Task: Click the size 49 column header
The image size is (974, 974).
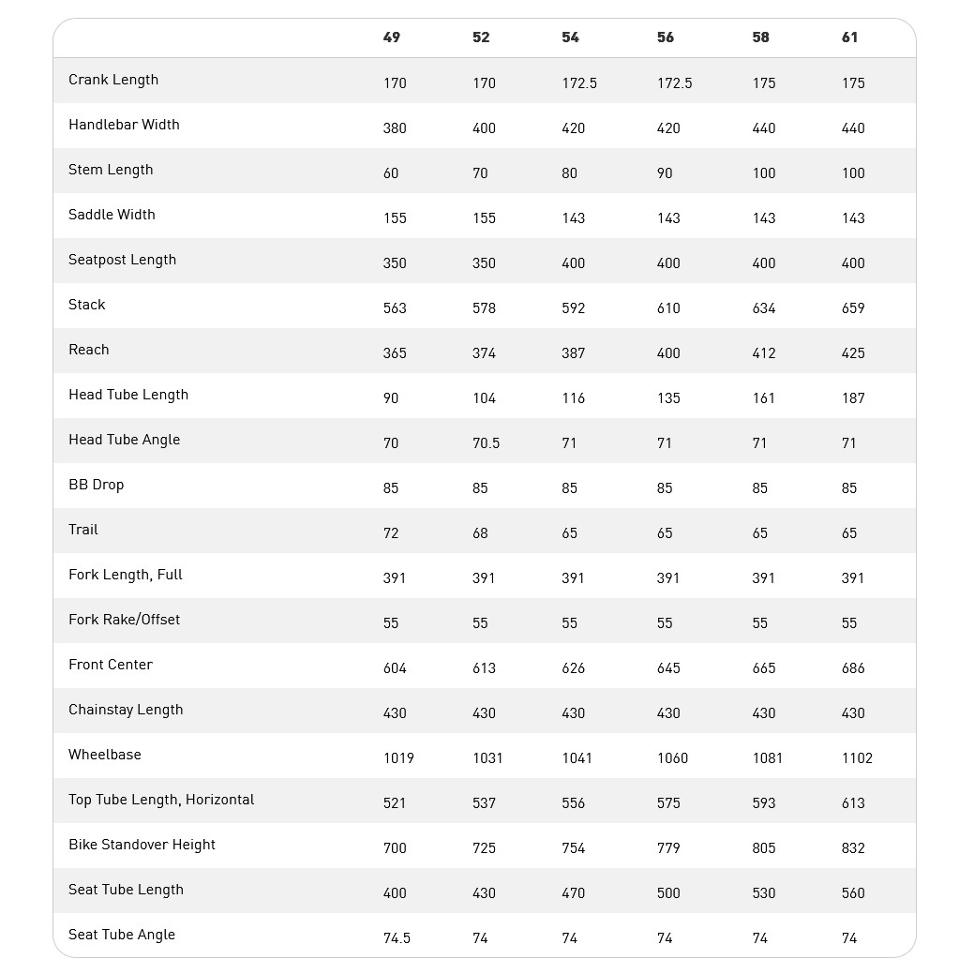Action: [392, 37]
